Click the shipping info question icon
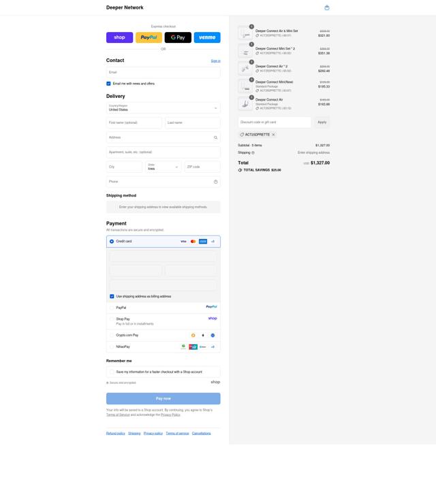 [253, 152]
